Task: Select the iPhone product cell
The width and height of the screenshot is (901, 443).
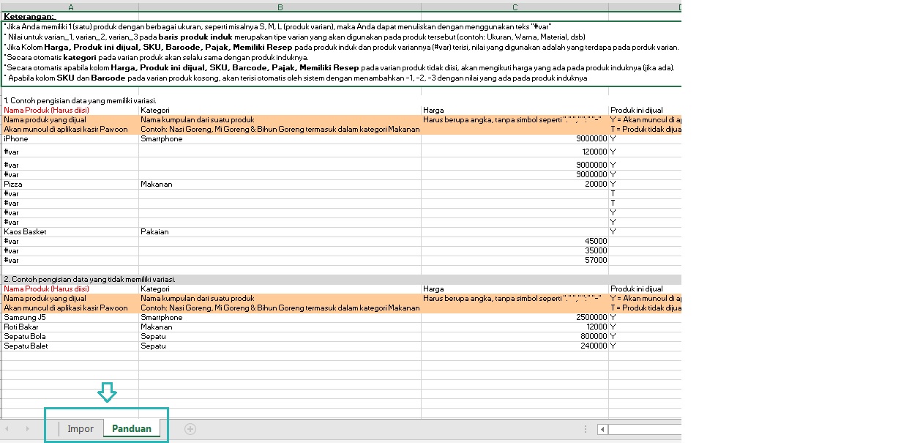Action: pyautogui.click(x=70, y=139)
